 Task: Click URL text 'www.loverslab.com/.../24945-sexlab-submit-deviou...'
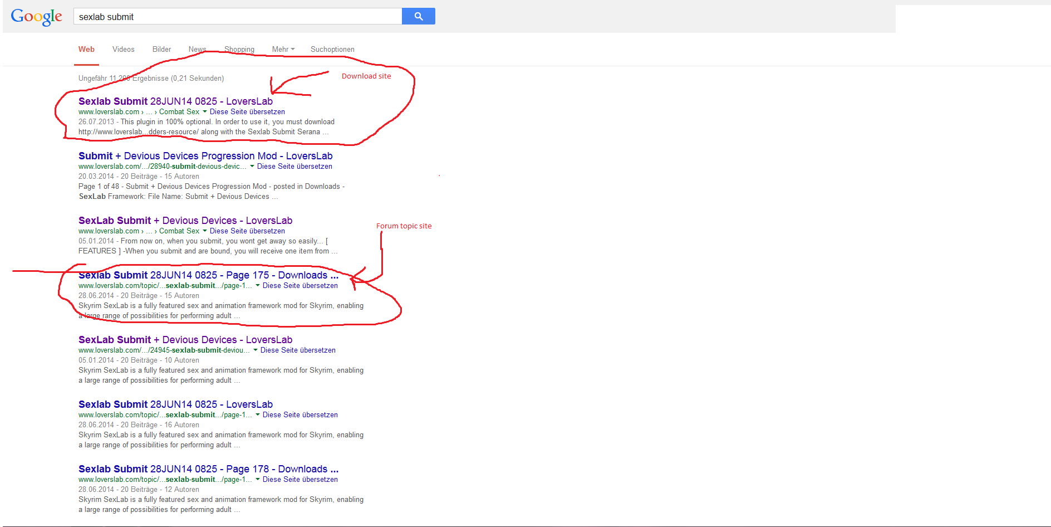(x=164, y=350)
